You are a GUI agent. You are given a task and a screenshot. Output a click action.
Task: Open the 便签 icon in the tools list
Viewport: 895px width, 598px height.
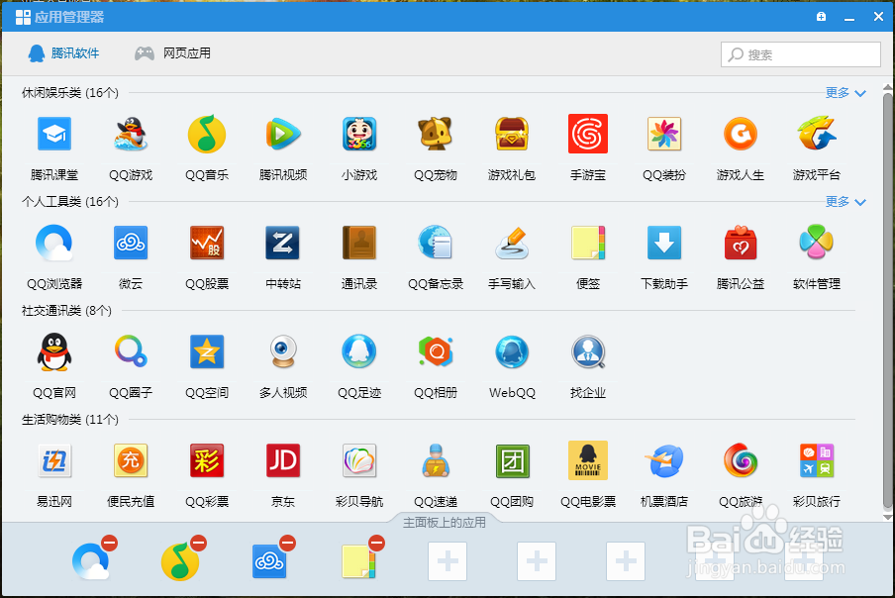point(588,244)
